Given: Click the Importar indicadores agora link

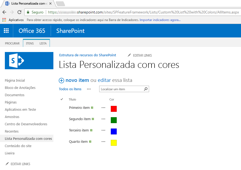Looking at the screenshot, I should click(x=160, y=20).
